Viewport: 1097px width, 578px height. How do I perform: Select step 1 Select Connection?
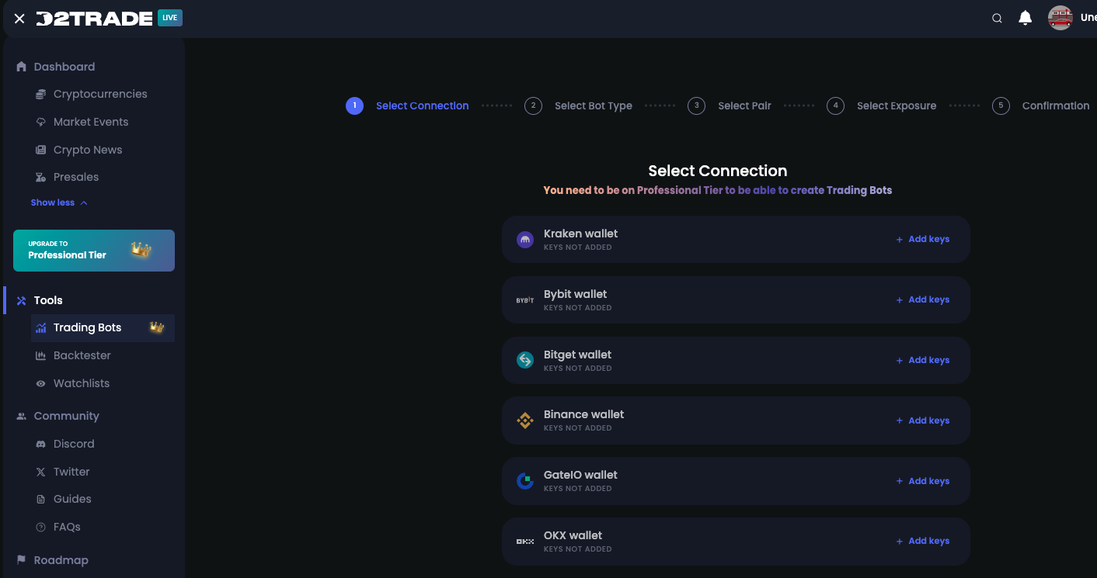click(407, 106)
